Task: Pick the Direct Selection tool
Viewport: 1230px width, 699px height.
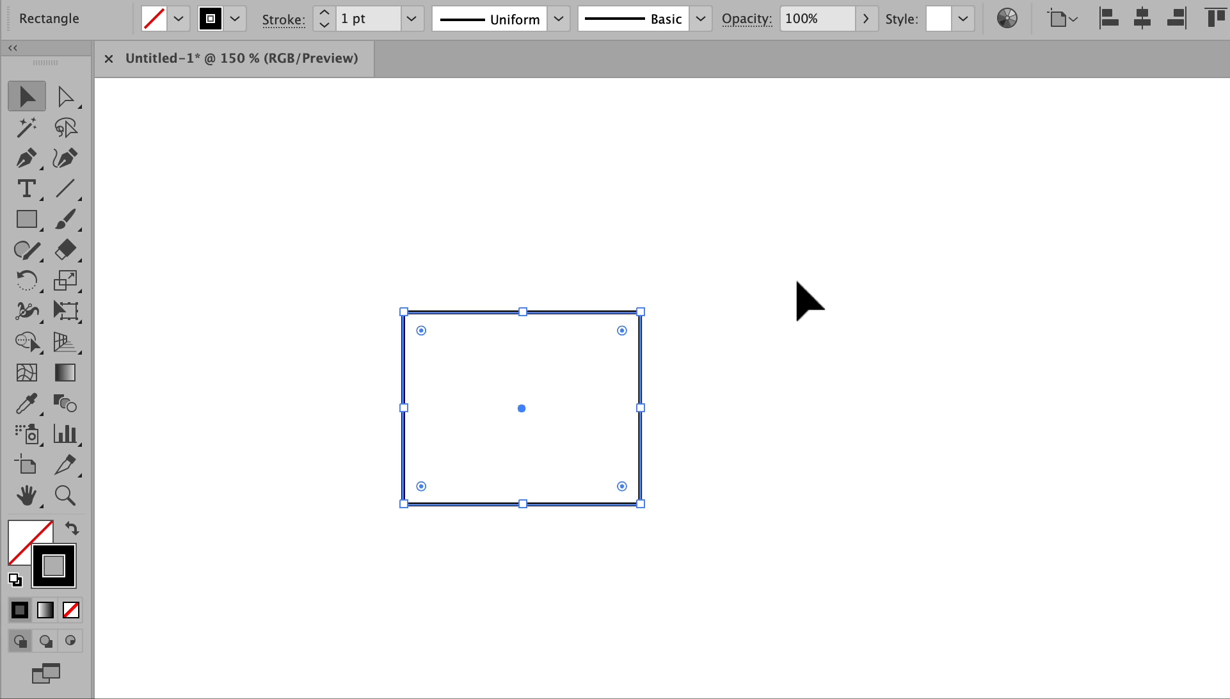Action: [65, 97]
